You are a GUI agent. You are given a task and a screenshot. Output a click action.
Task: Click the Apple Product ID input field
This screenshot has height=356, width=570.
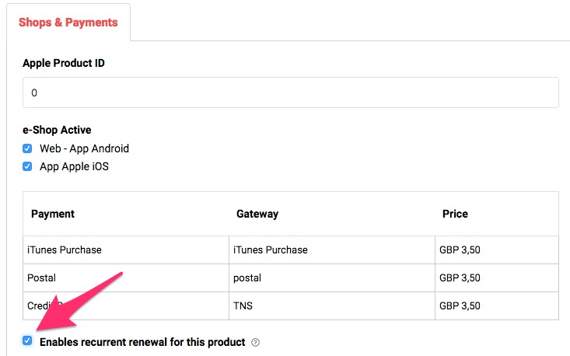click(x=290, y=92)
